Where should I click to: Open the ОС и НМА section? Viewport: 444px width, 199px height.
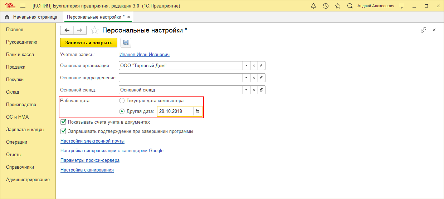tap(17, 117)
